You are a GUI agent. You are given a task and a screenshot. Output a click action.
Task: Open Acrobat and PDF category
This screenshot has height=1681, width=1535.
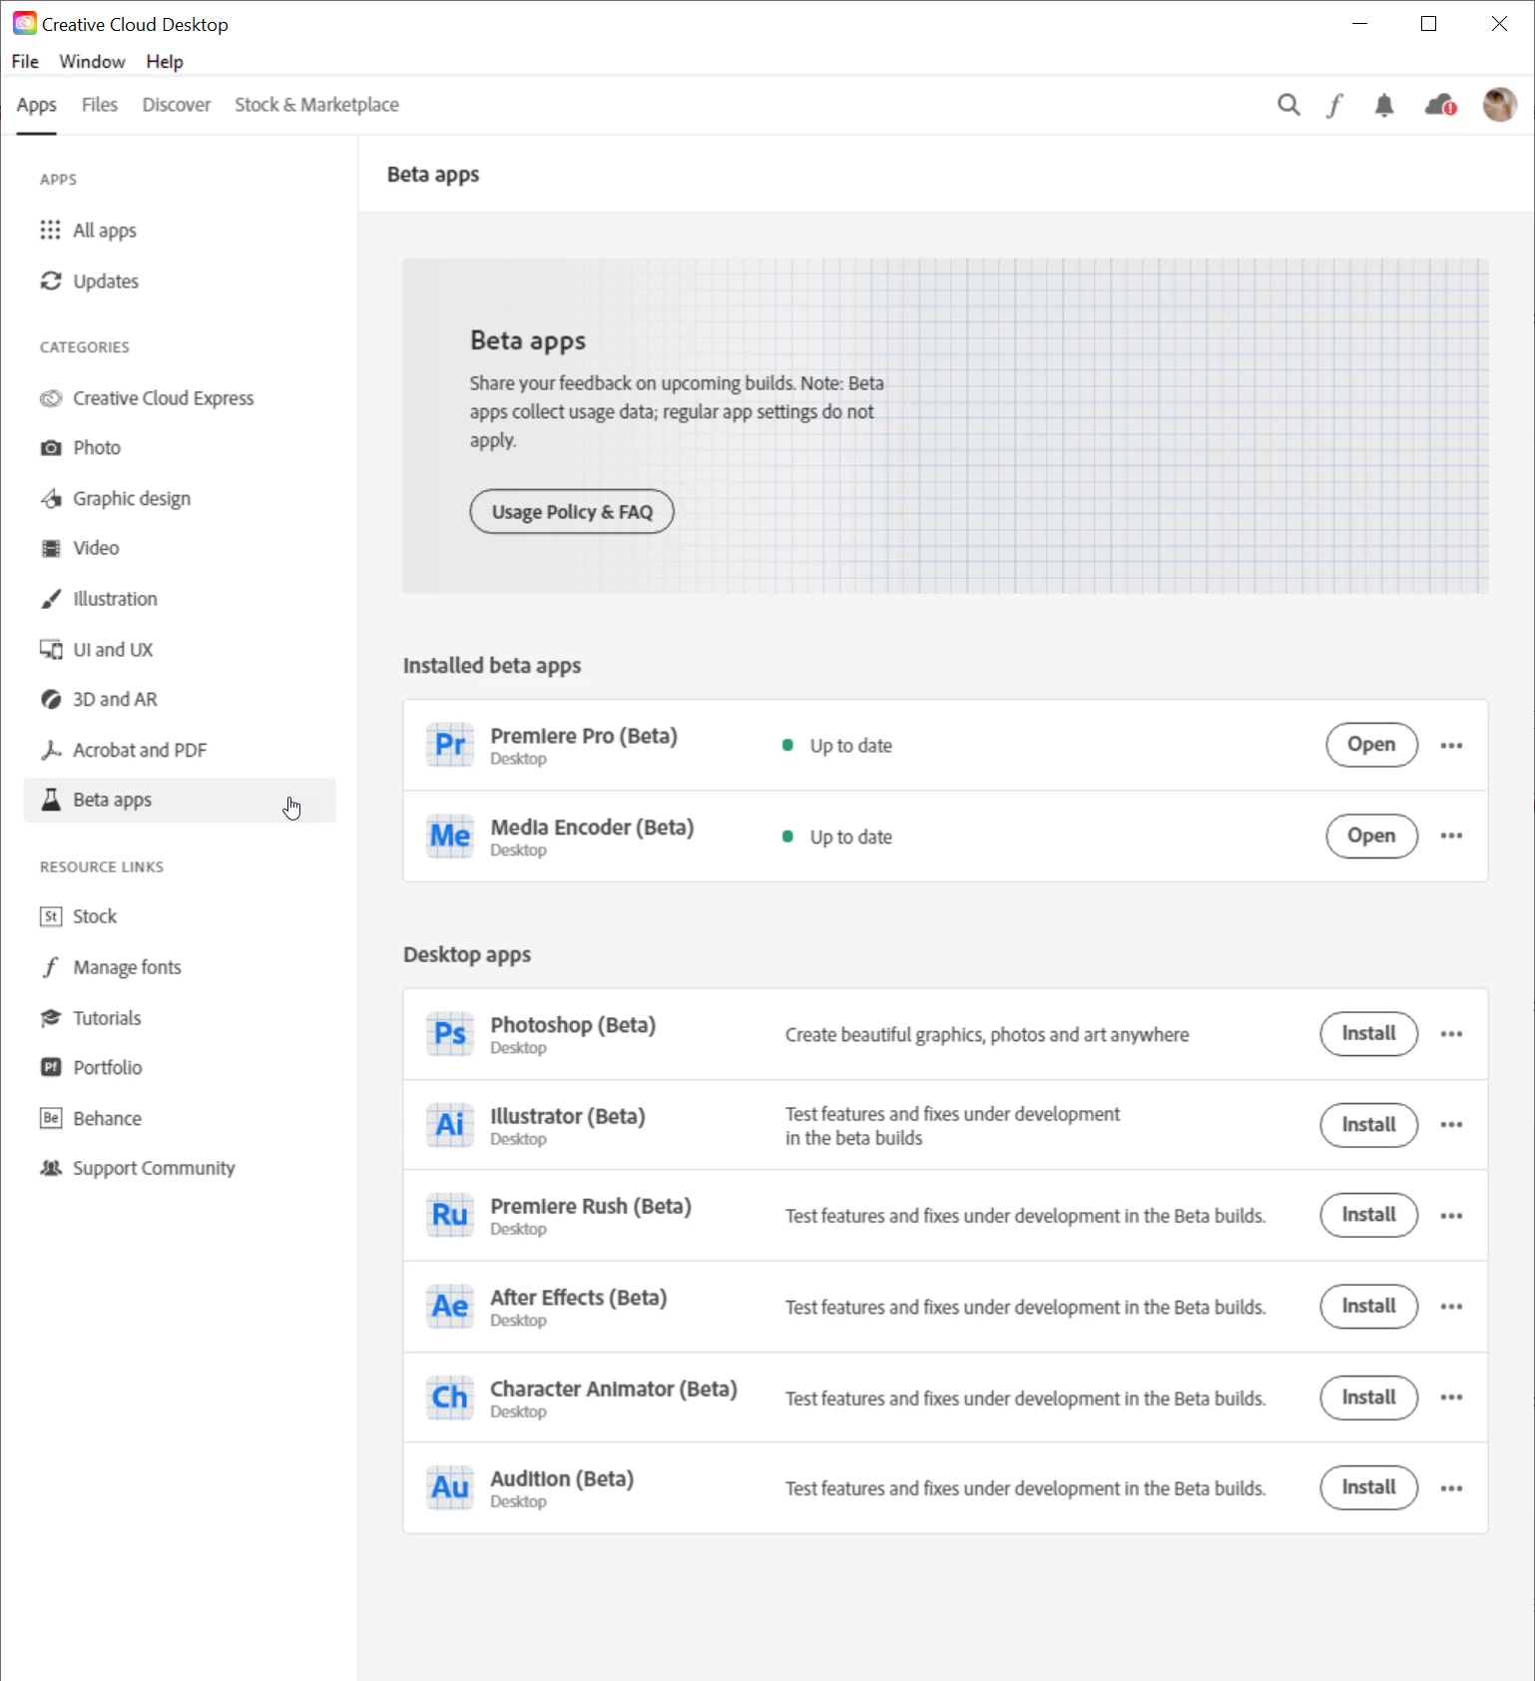point(180,750)
